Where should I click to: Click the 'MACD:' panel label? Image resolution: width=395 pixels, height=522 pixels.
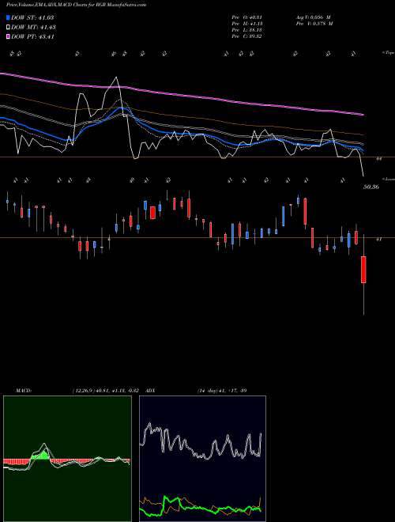tap(23, 391)
